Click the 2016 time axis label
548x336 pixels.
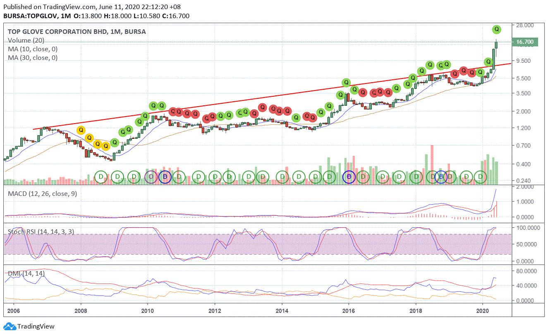pos(349,311)
